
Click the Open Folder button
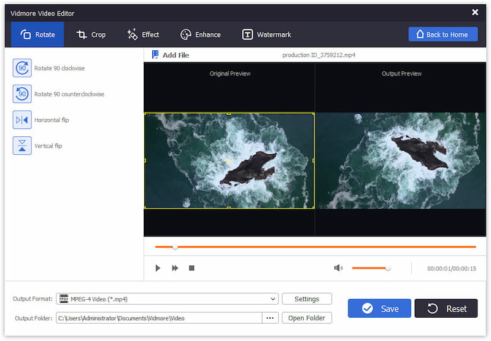point(306,318)
